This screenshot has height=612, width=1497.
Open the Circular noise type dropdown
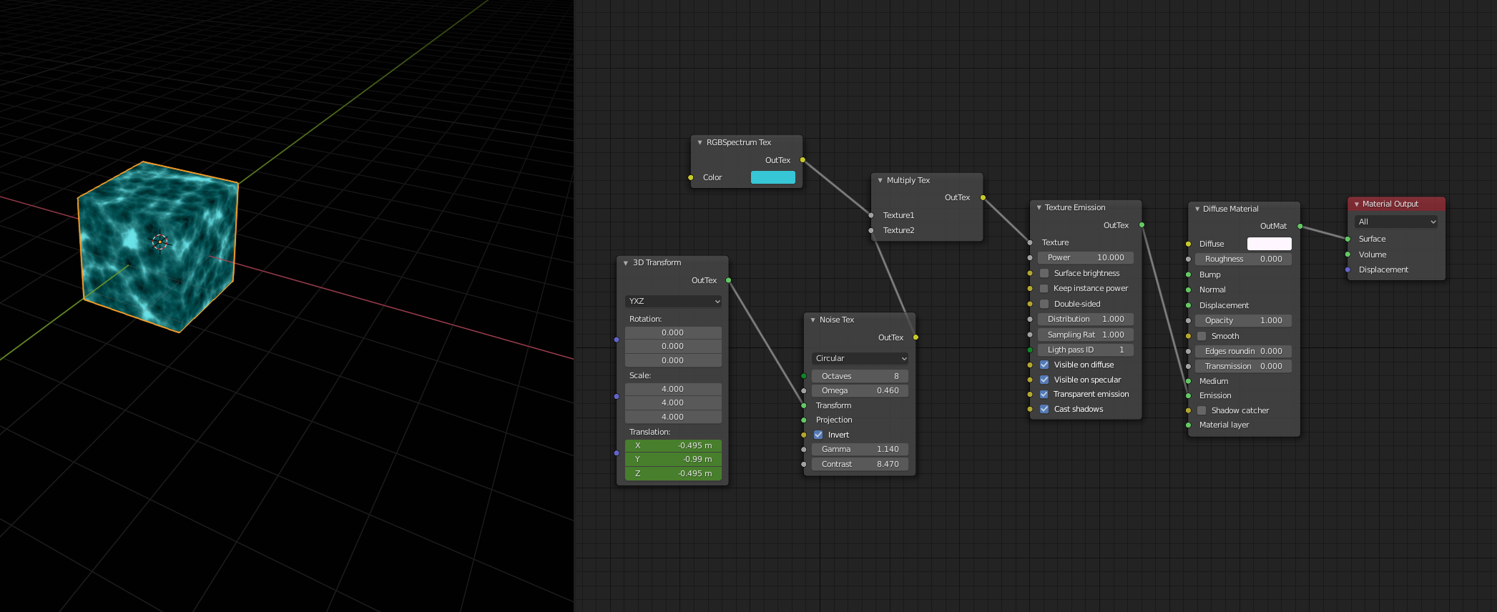860,358
